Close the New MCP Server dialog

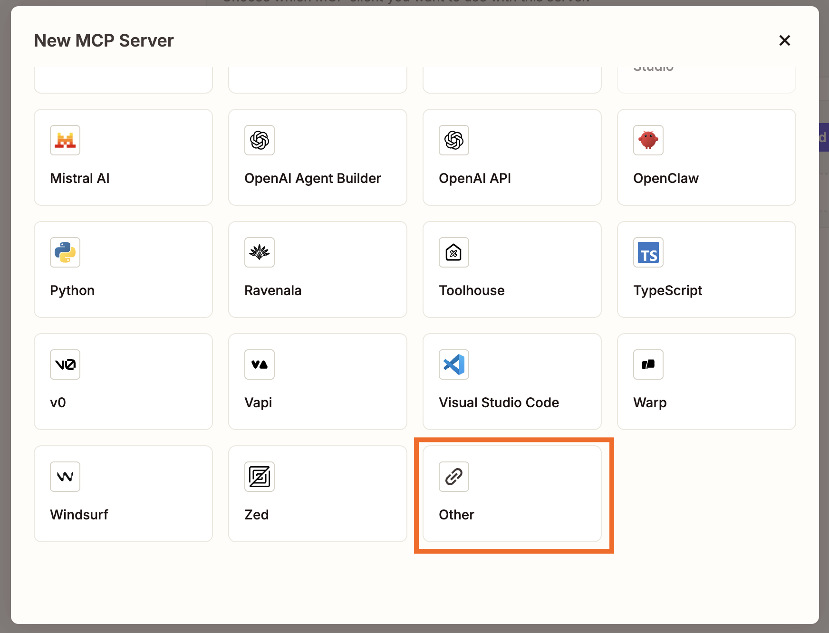[x=784, y=40]
